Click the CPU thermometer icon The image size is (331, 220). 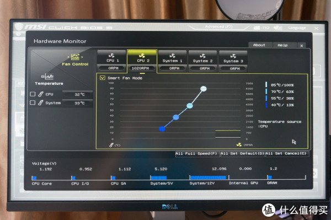tap(41, 94)
